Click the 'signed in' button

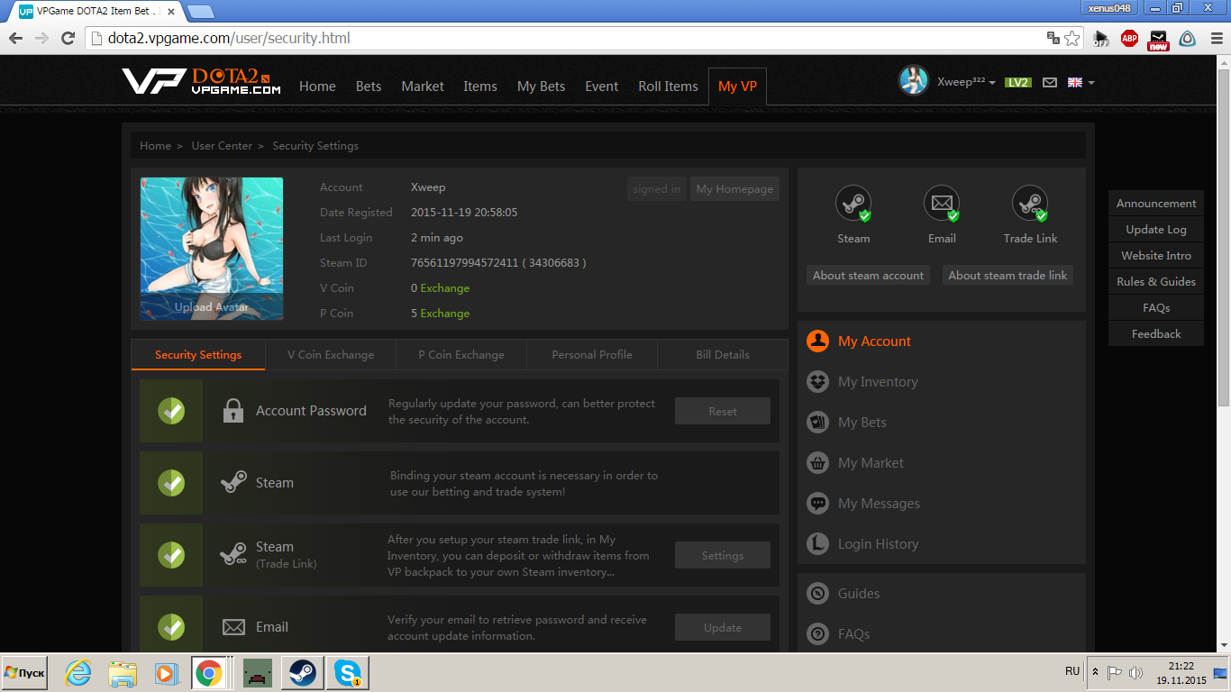(x=657, y=189)
